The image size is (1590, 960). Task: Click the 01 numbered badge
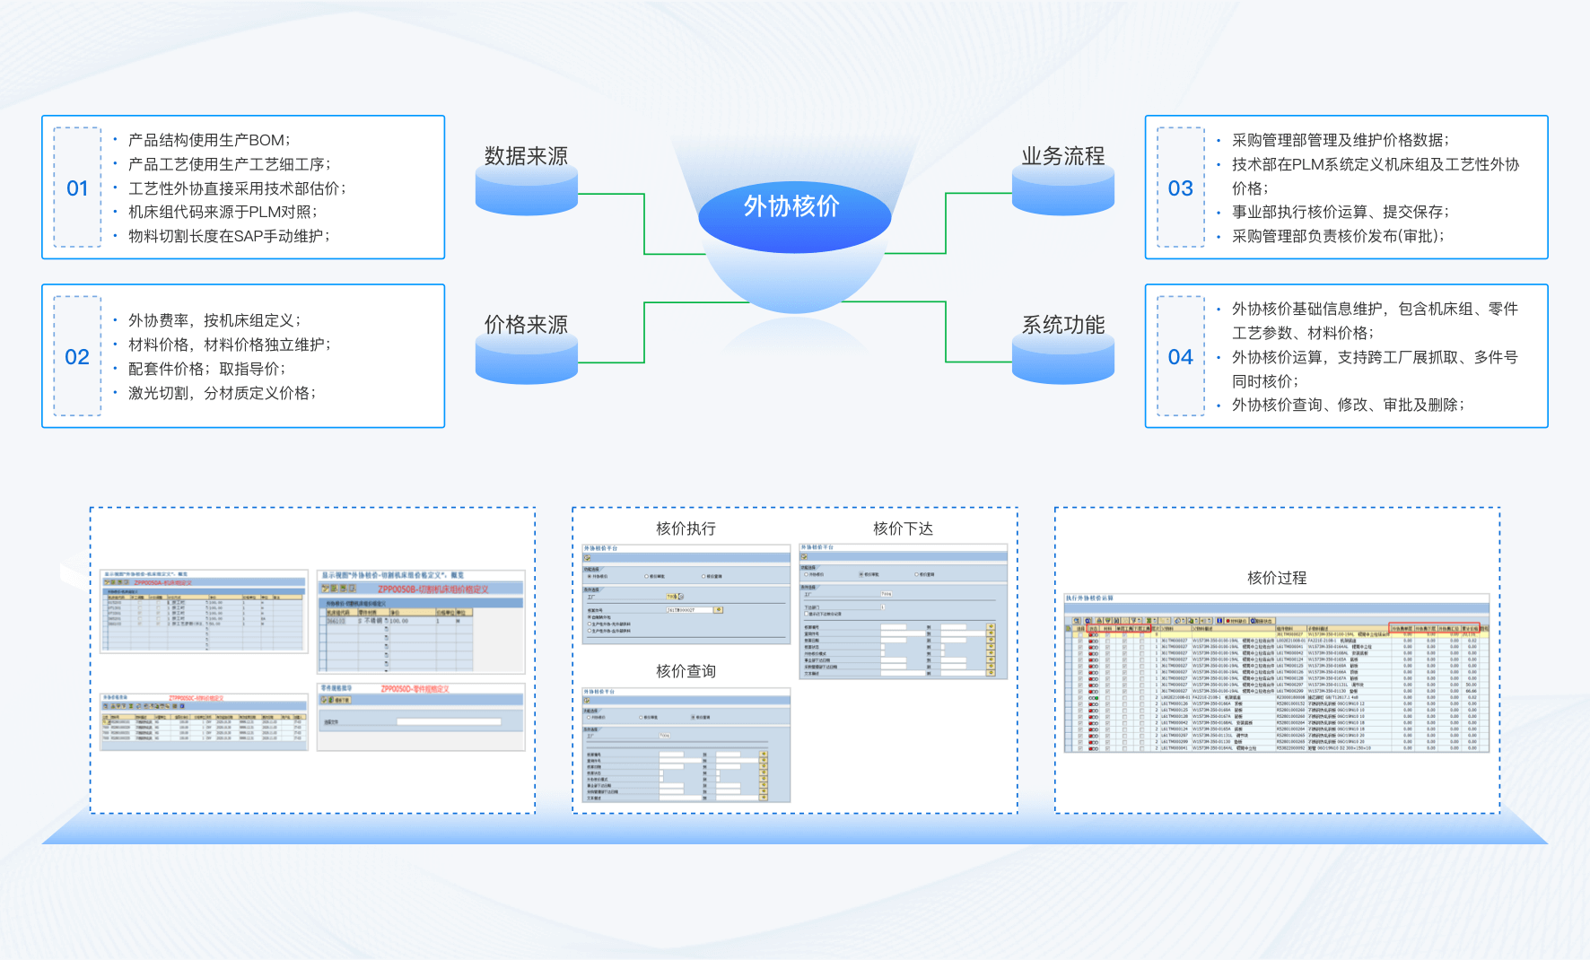(x=77, y=188)
